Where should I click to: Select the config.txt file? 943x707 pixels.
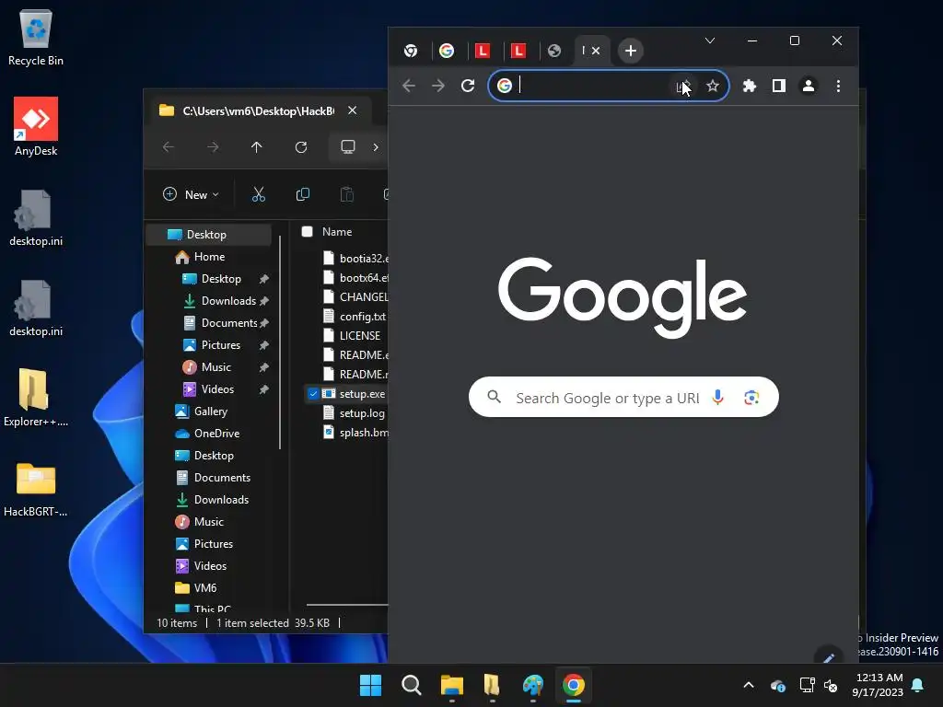pyautogui.click(x=363, y=317)
